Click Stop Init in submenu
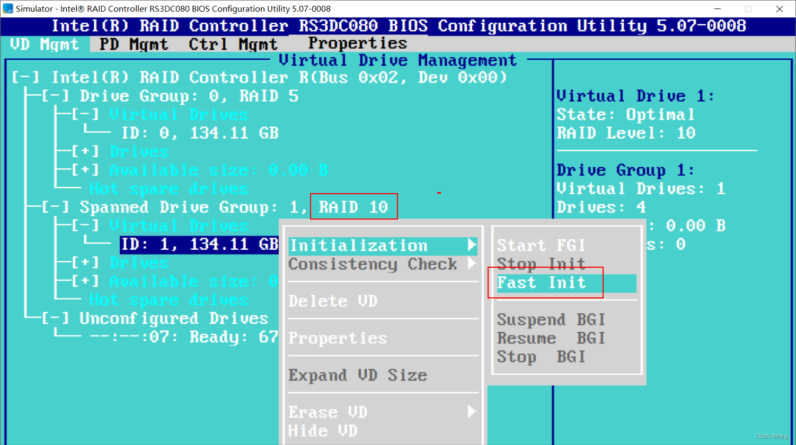 (541, 264)
